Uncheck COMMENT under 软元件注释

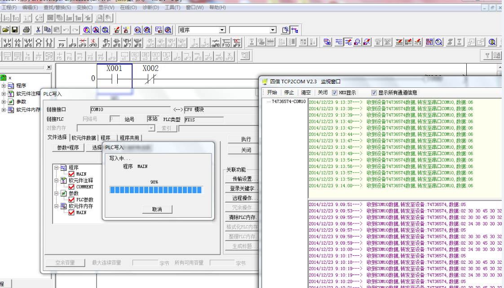[71, 187]
